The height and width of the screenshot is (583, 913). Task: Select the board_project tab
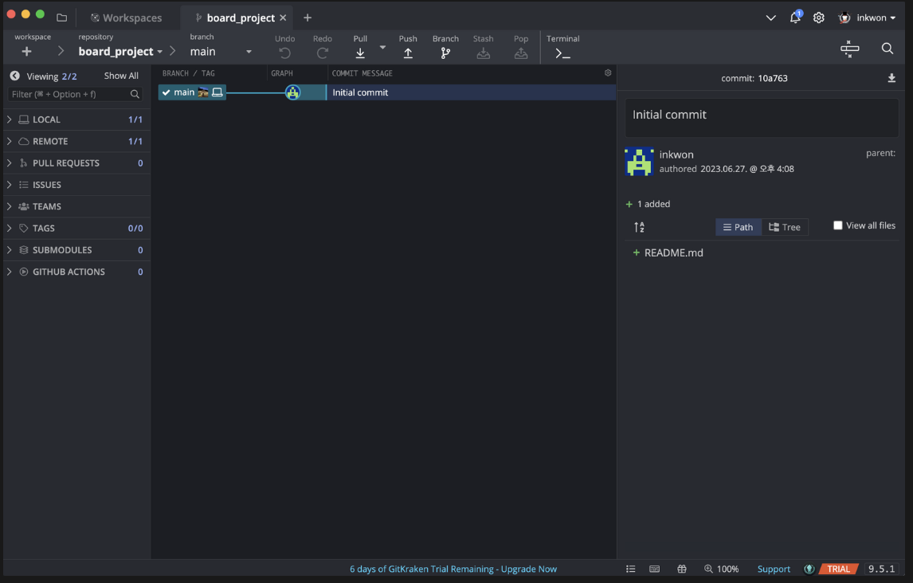(x=235, y=18)
